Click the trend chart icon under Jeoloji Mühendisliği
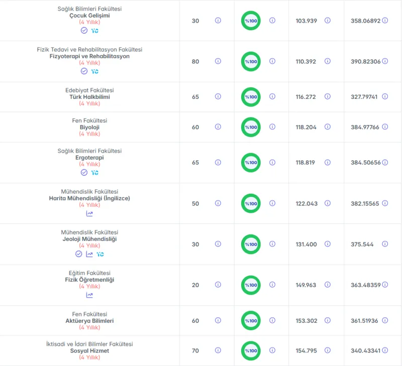The width and height of the screenshot is (402, 366). pyautogui.click(x=89, y=254)
